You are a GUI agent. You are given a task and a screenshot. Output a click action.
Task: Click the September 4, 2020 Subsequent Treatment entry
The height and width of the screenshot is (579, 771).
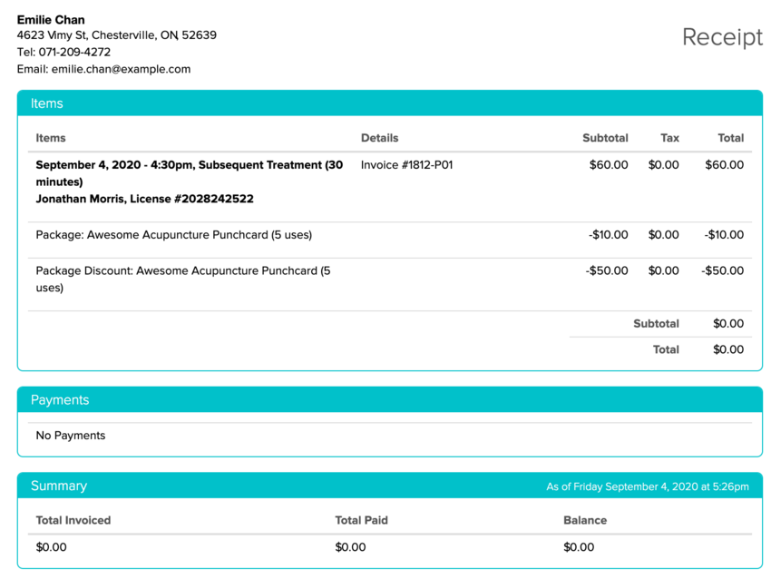(x=189, y=173)
